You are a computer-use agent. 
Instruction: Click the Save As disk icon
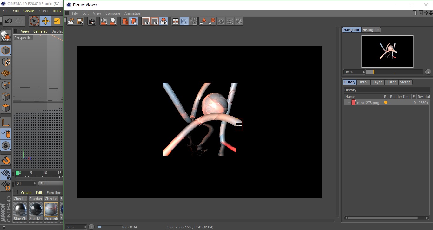click(x=80, y=22)
